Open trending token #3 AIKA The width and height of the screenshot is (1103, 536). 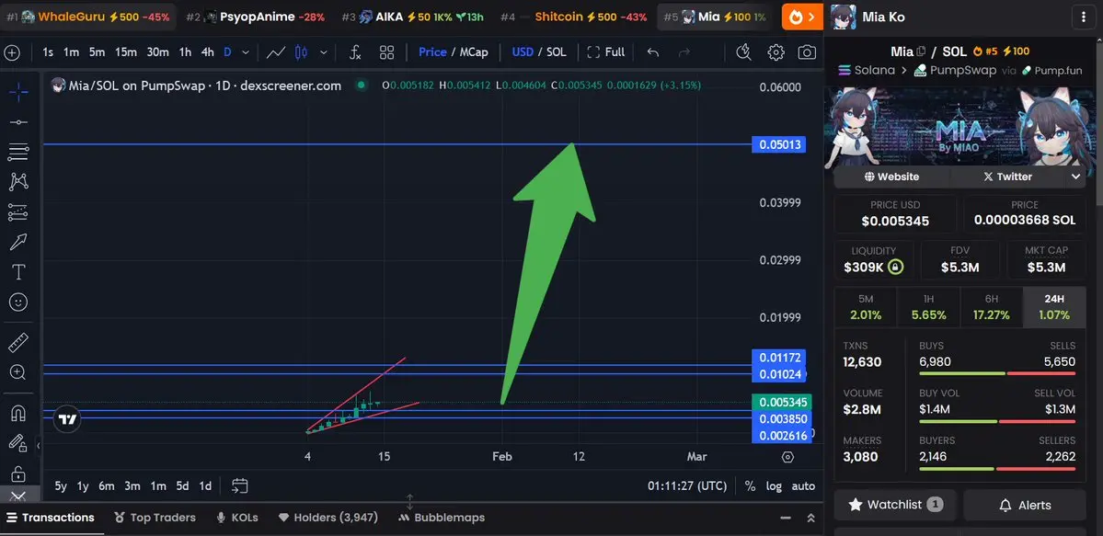(x=415, y=17)
